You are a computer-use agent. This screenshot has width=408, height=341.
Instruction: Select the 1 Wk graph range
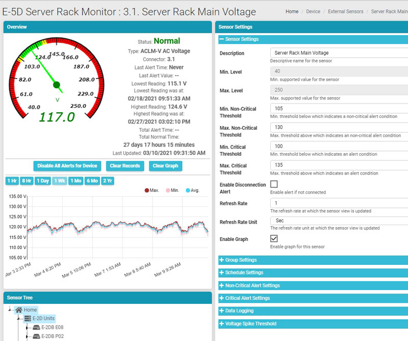(x=60, y=181)
